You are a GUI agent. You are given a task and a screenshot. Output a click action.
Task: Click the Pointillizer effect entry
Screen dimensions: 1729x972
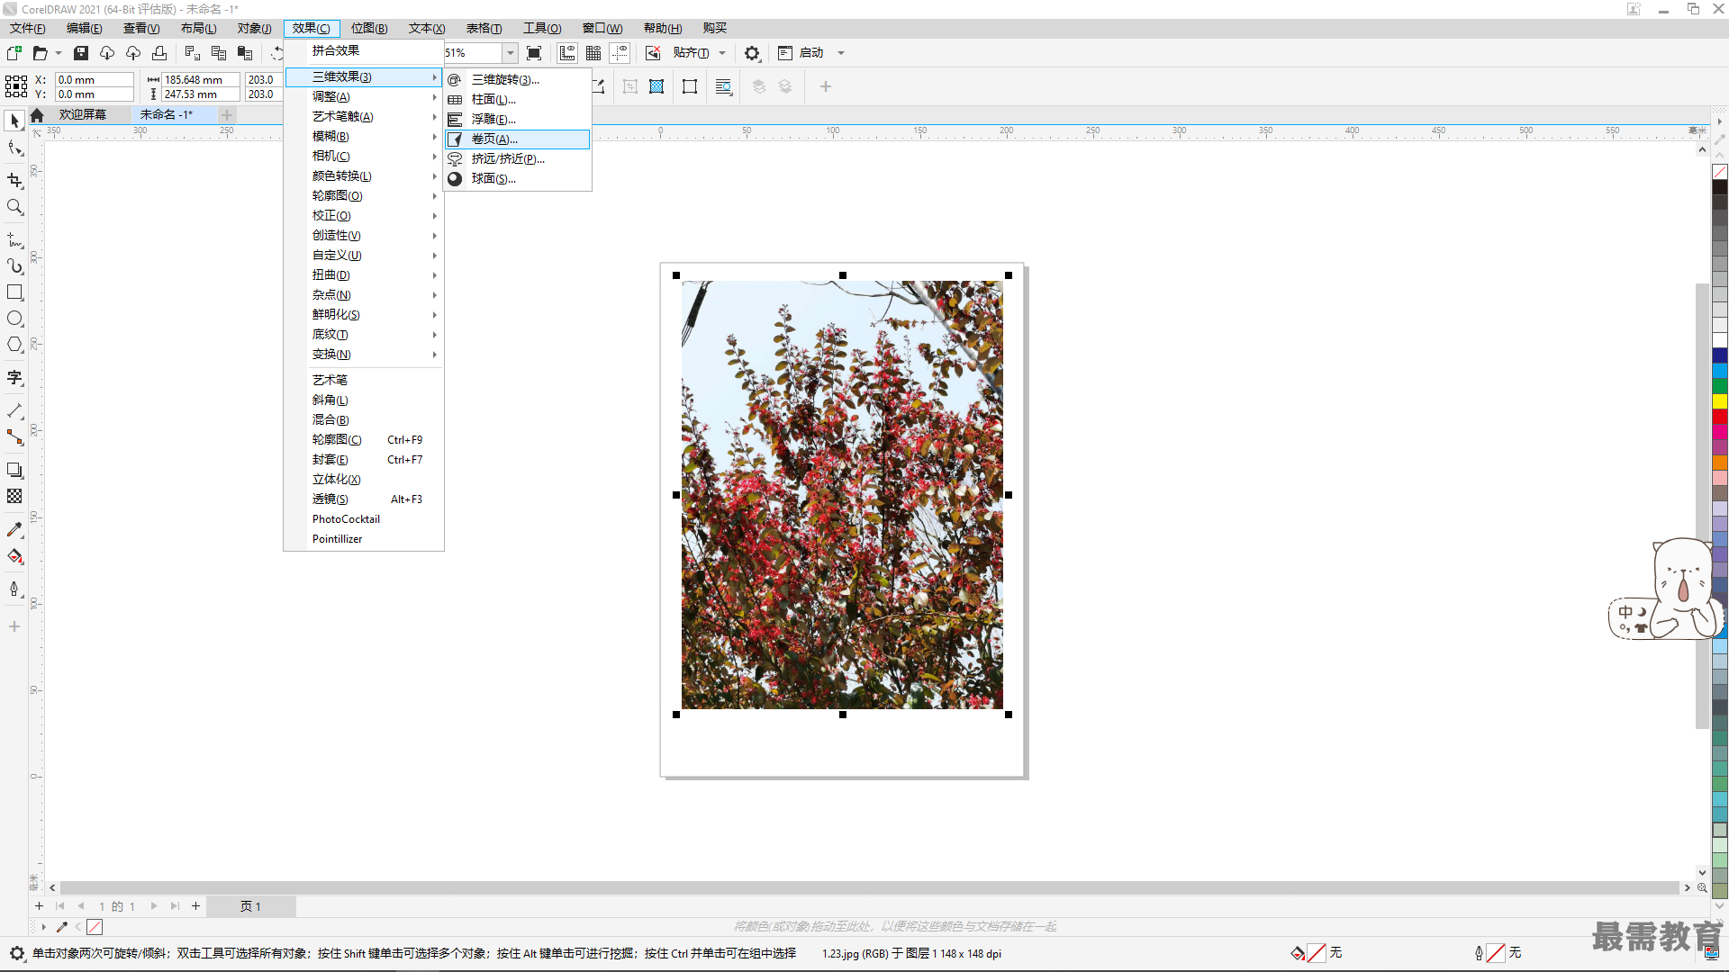tap(364, 539)
